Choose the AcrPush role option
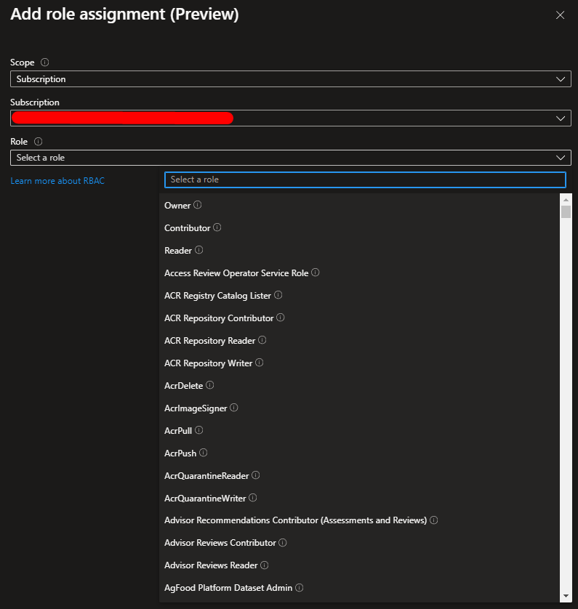 pos(180,453)
